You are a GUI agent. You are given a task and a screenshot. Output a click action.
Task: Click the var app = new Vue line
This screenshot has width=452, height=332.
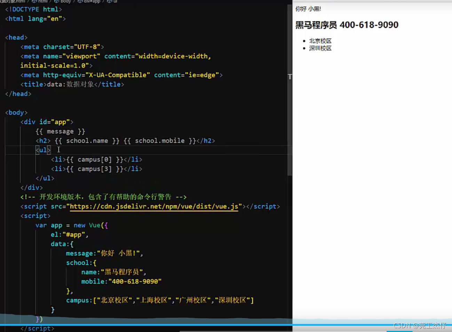point(72,225)
